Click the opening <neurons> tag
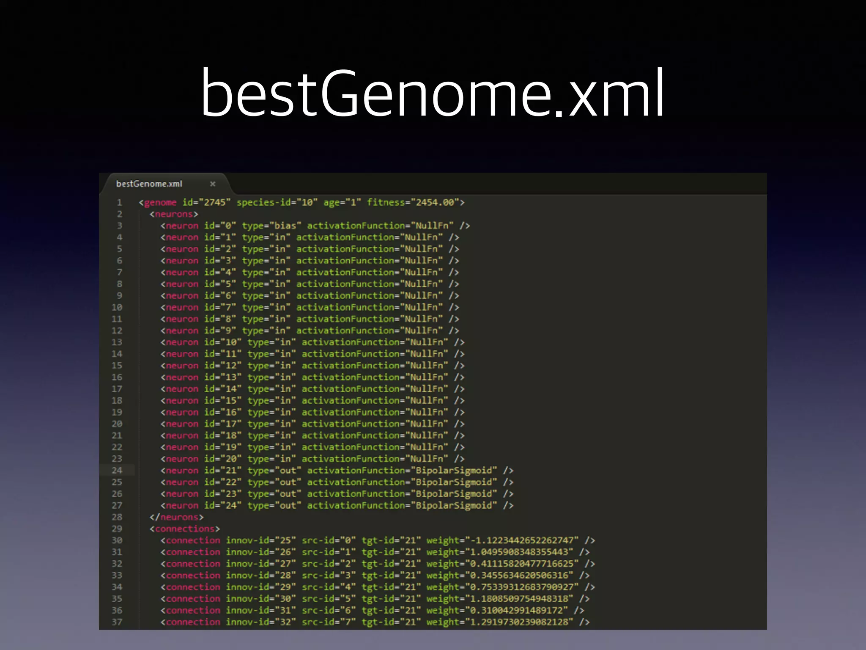This screenshot has height=650, width=866. (174, 214)
